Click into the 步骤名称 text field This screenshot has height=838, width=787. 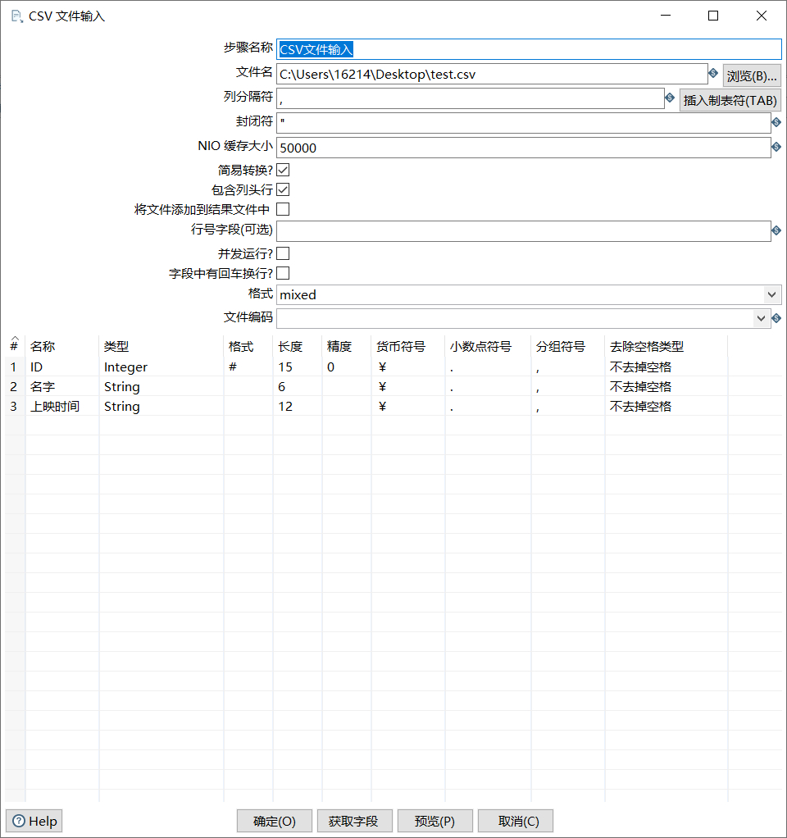point(529,50)
